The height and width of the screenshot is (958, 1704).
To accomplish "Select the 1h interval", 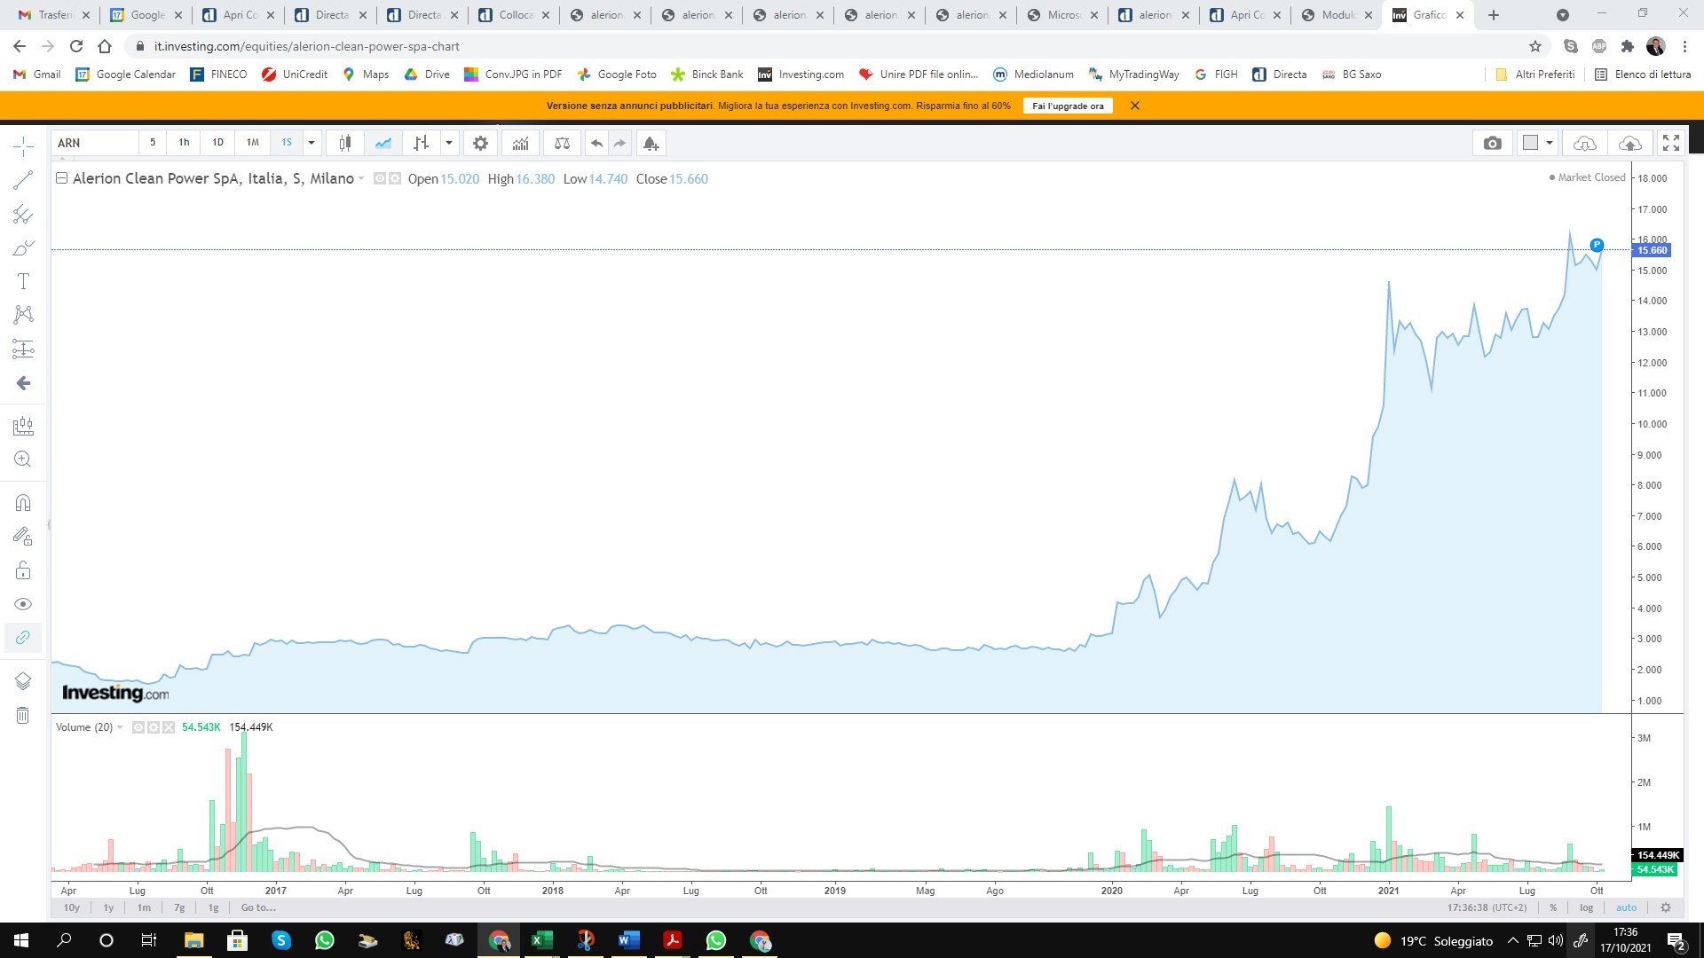I will [x=184, y=143].
